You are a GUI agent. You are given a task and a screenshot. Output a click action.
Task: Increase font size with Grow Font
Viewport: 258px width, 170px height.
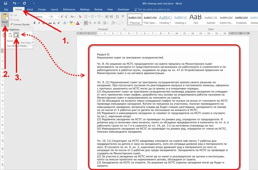[62, 17]
